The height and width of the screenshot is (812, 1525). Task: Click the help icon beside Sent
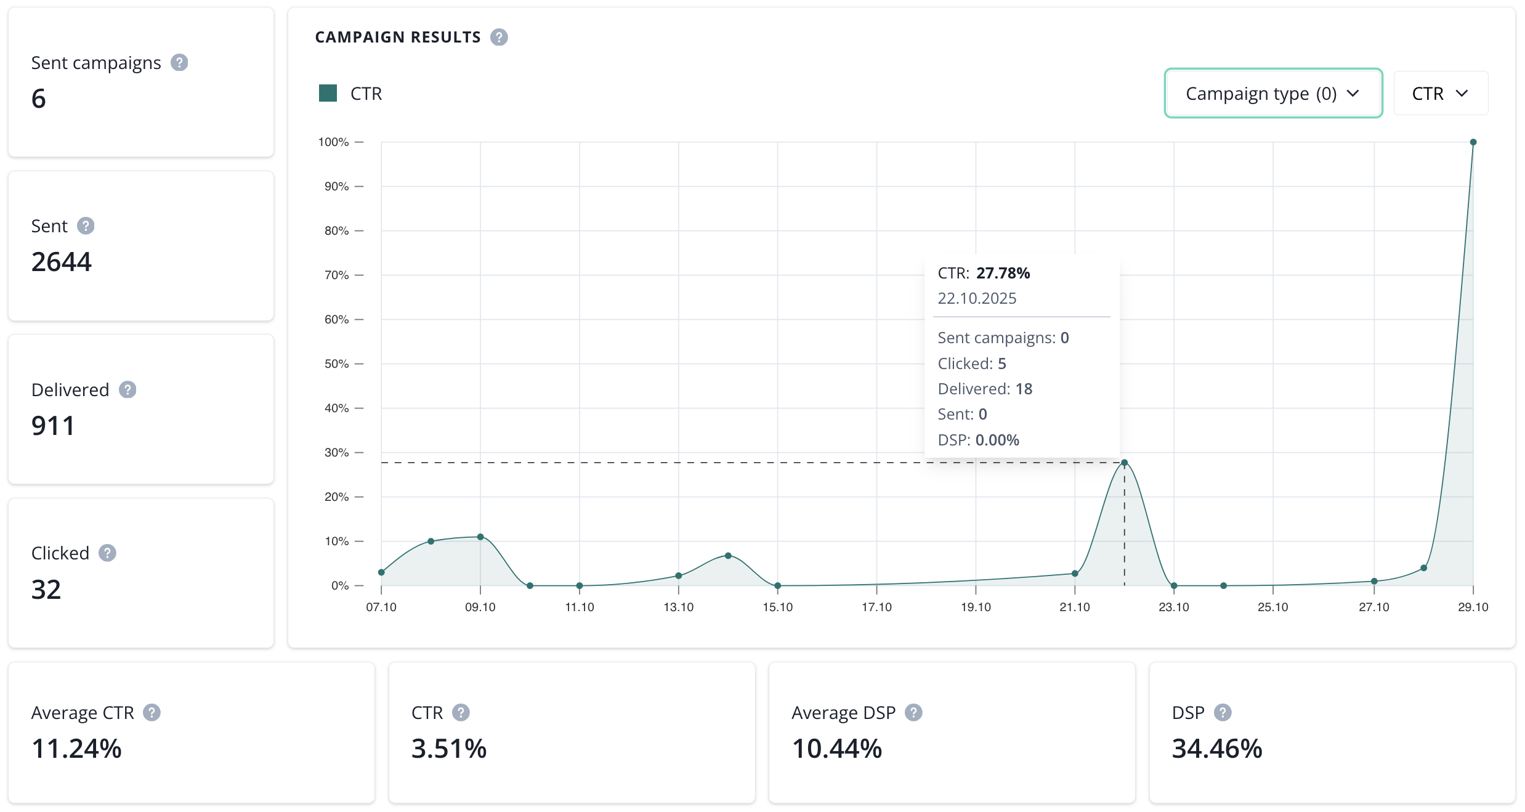point(86,226)
